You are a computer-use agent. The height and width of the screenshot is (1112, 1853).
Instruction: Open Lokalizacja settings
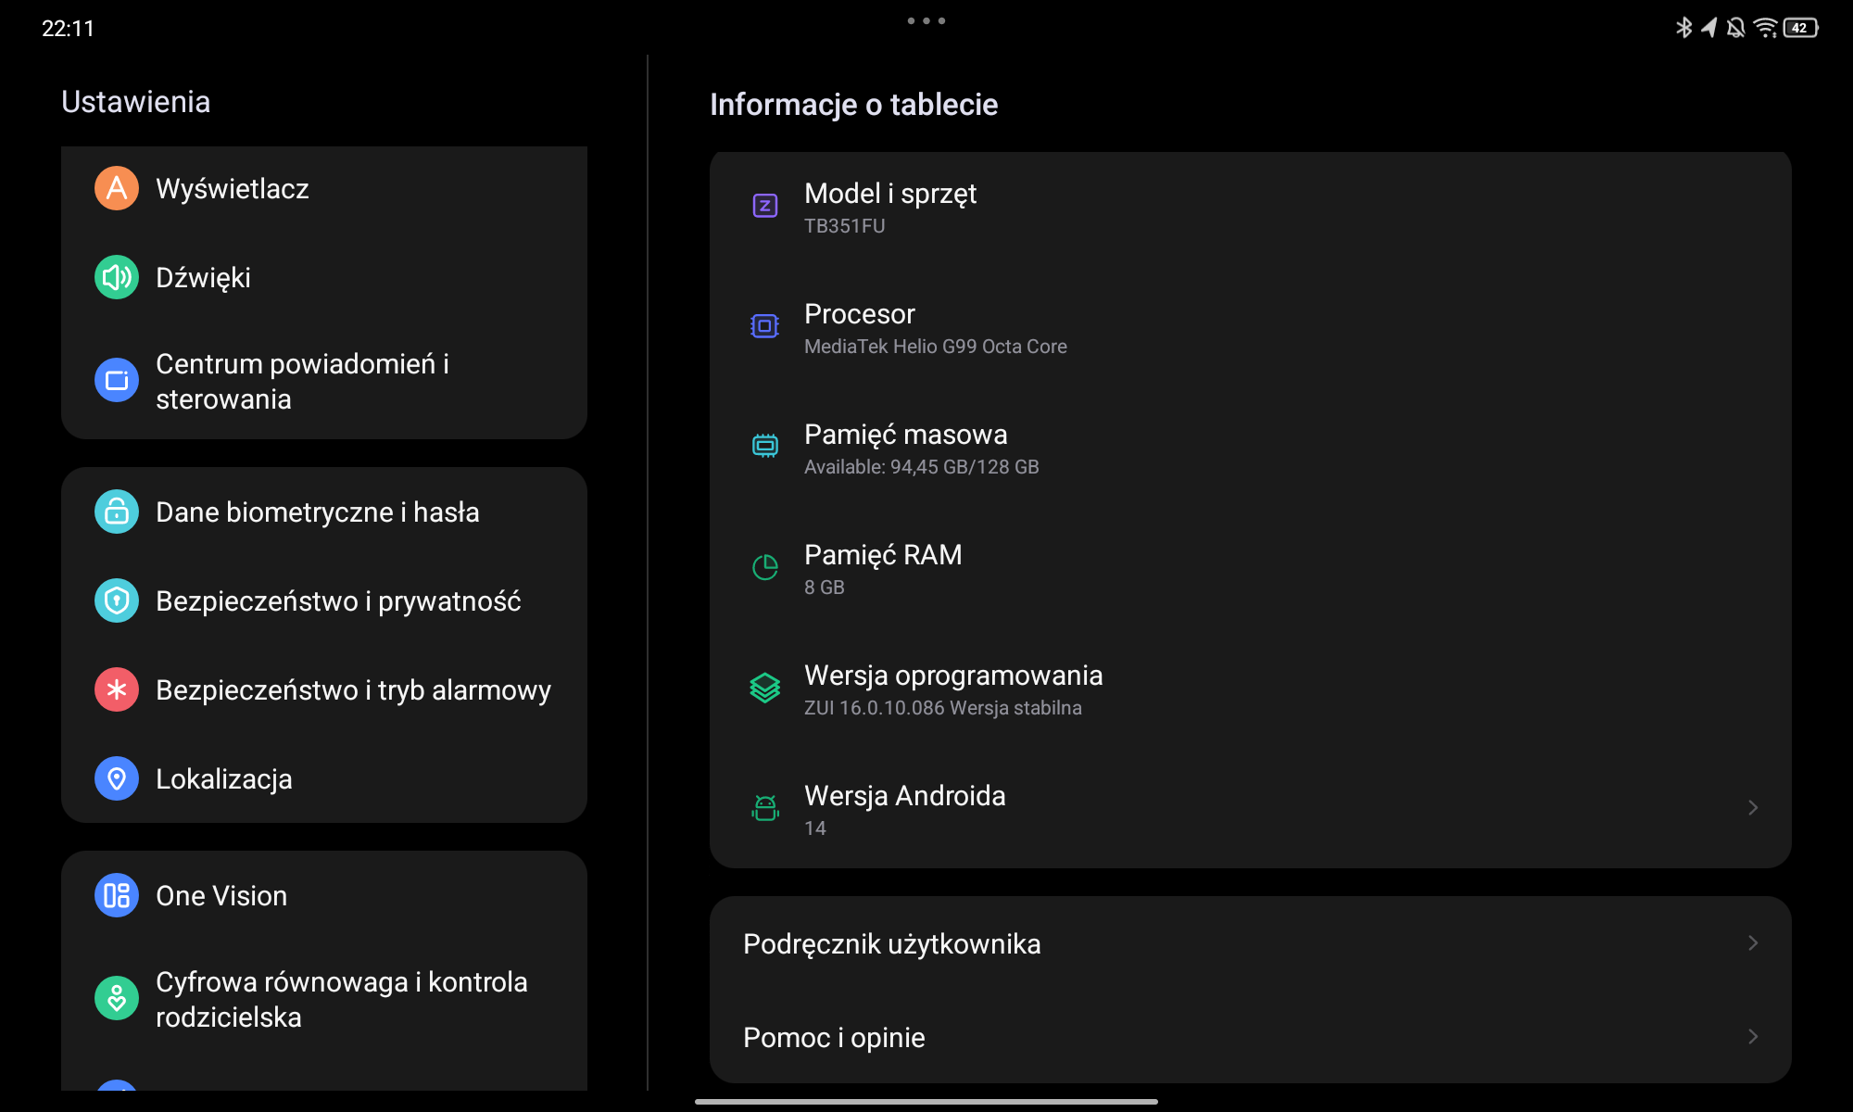(x=324, y=778)
